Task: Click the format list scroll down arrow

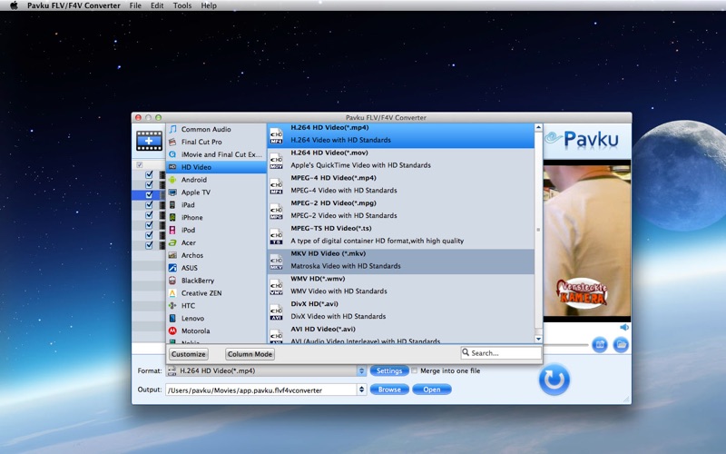Action: 538,339
